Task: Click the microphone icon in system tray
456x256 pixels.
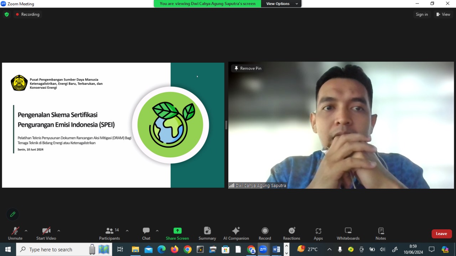Action: click(340, 250)
